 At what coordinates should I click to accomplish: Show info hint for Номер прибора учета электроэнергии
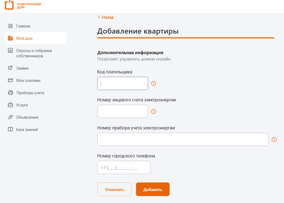(274, 140)
